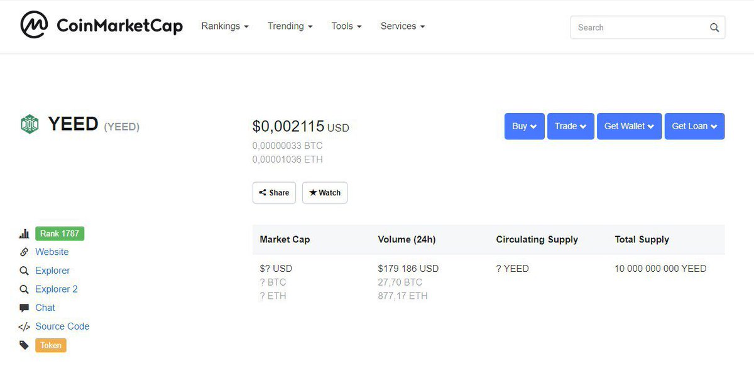The width and height of the screenshot is (754, 376).
Task: Expand the Get Wallet dropdown
Action: point(630,126)
